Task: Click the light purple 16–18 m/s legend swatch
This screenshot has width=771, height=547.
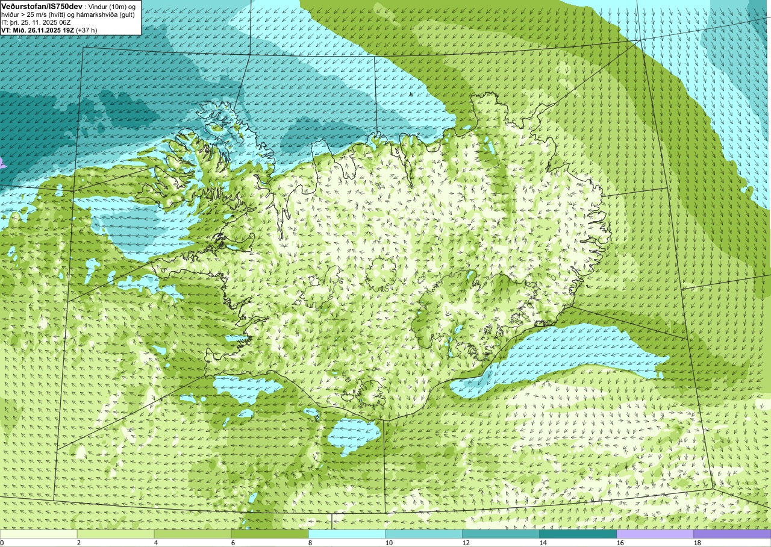Action: pos(655,534)
